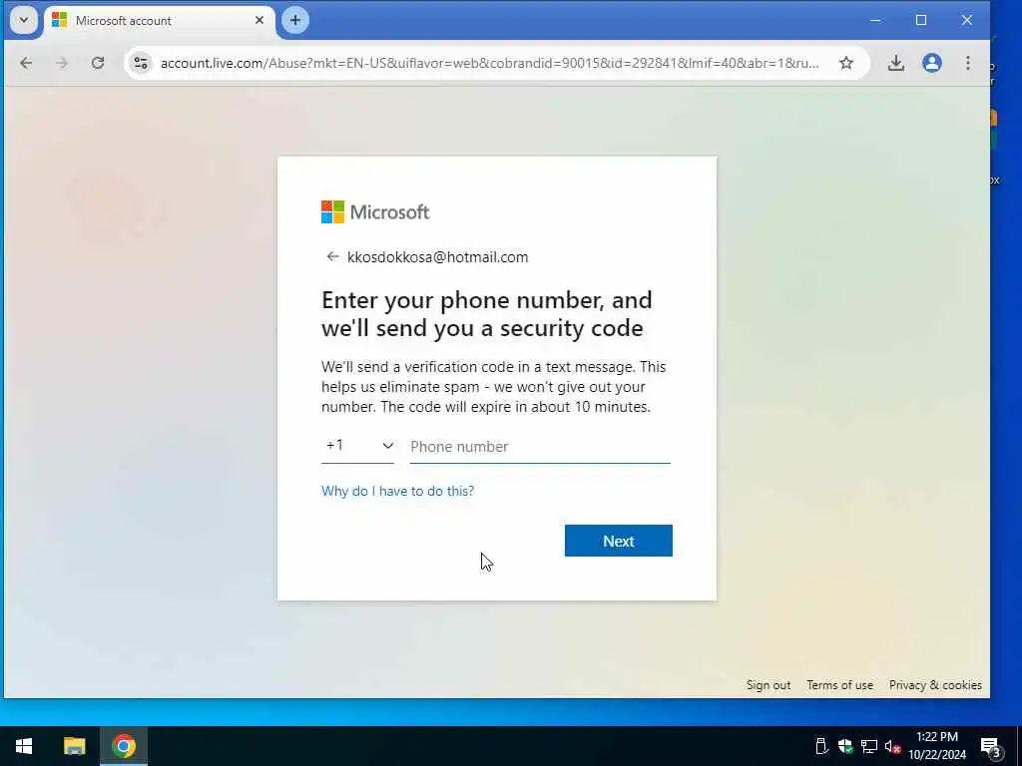Click the browser forward arrow

tap(62, 63)
